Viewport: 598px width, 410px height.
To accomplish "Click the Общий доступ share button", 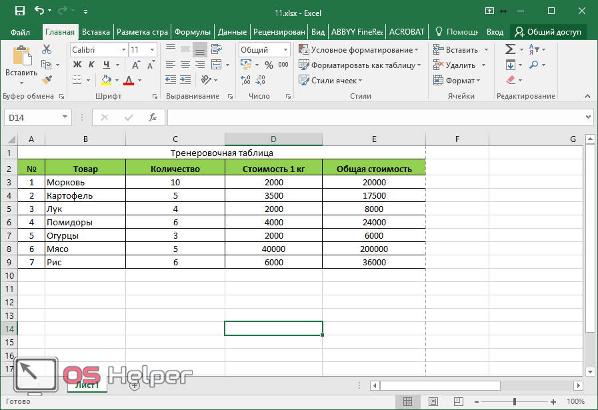I will click(547, 31).
